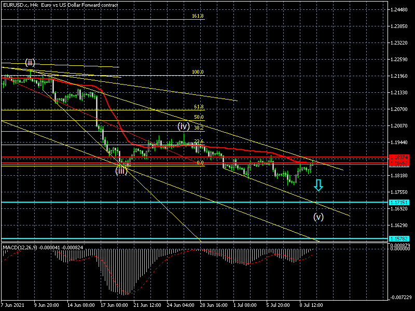Viewport: 415px width, 311px height.
Task: Click the red 1.18657 price tag
Action: click(401, 163)
